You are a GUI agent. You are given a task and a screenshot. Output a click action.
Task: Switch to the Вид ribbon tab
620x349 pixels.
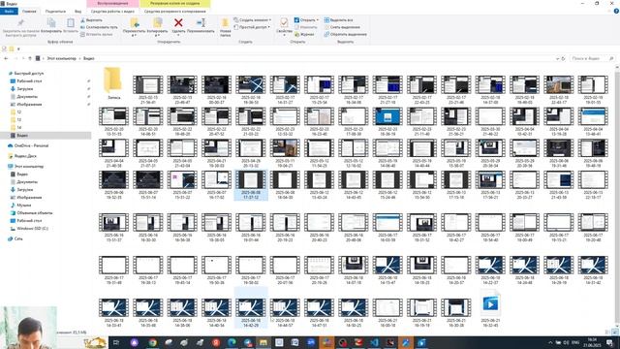[x=77, y=12]
